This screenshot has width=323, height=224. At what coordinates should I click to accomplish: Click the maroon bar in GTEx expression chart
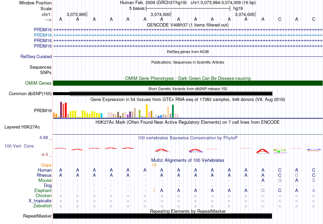(61, 110)
